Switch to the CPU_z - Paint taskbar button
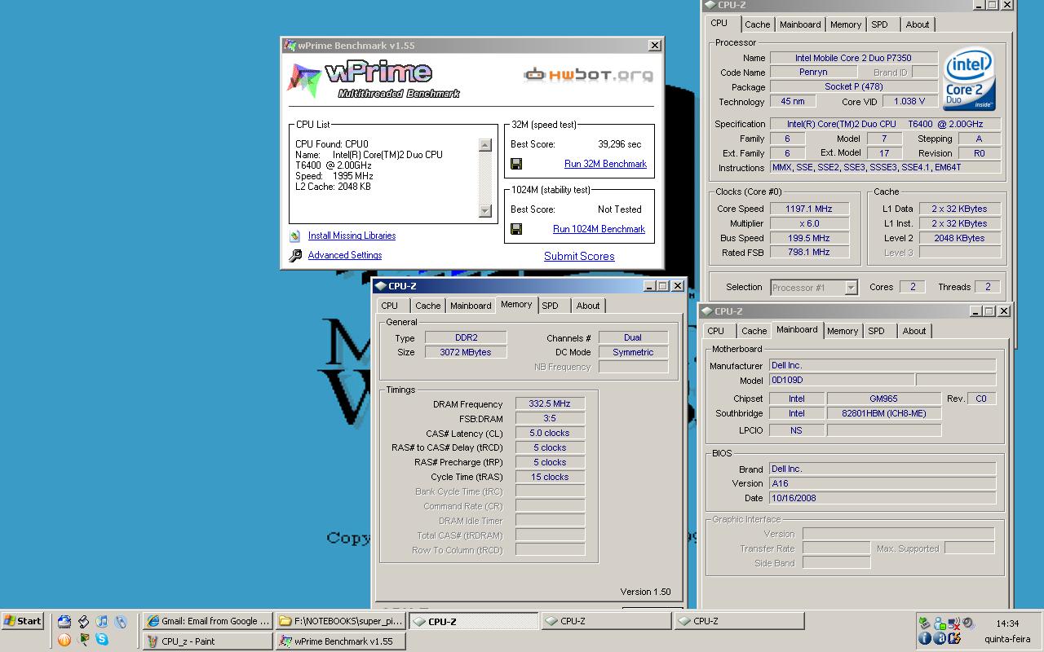The height and width of the screenshot is (652, 1044). pos(207,641)
